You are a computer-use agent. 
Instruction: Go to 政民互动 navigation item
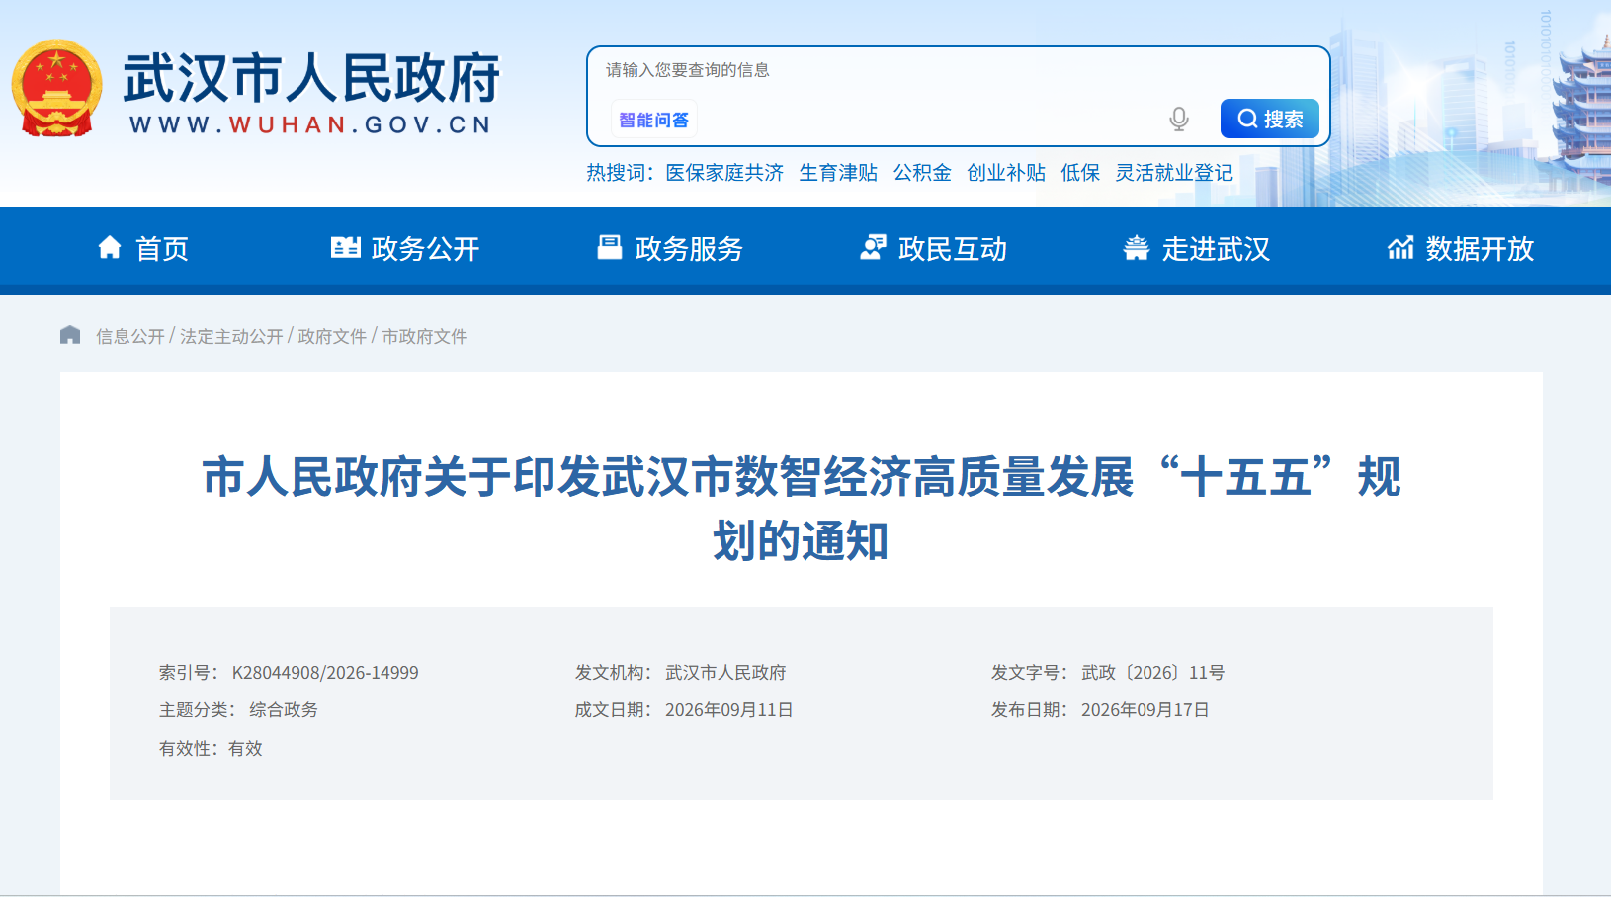pyautogui.click(x=933, y=248)
